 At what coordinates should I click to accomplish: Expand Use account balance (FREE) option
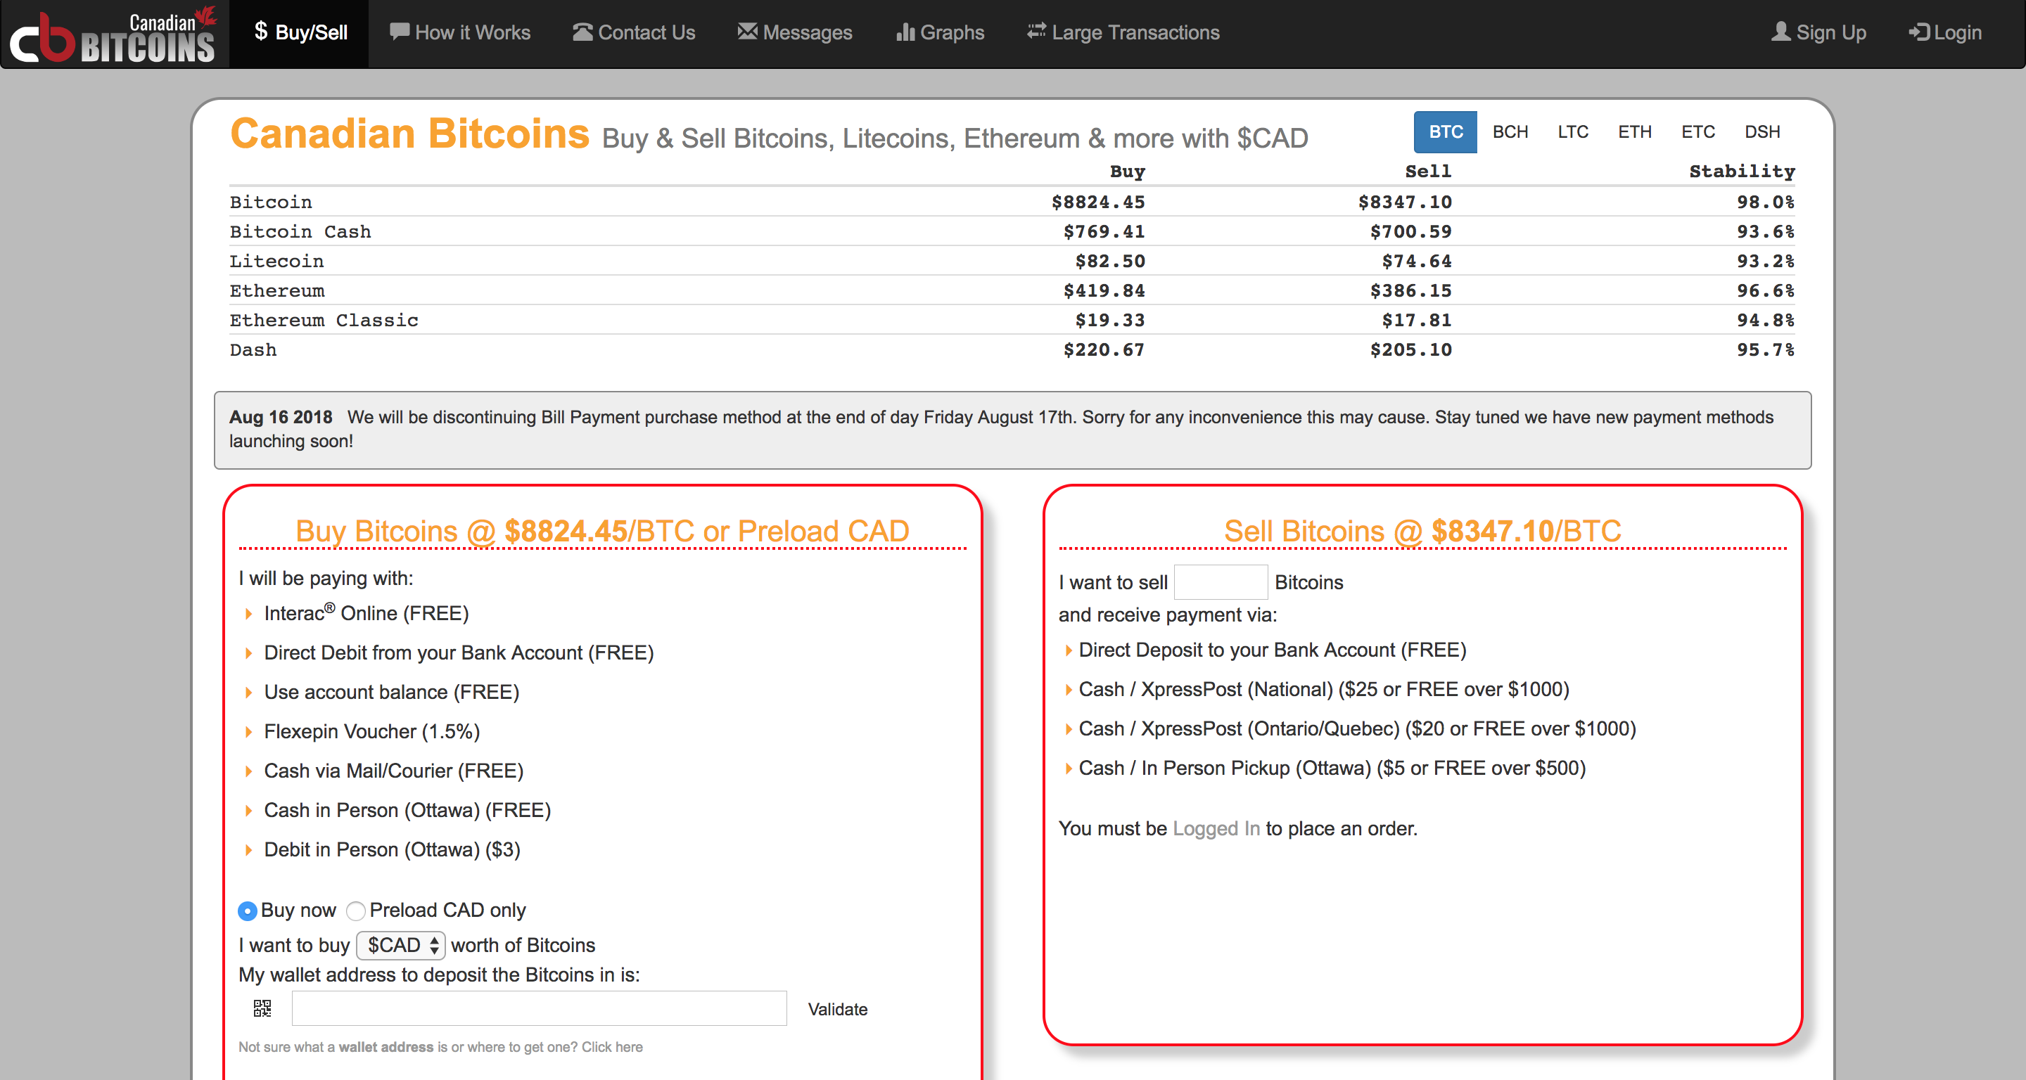391,692
